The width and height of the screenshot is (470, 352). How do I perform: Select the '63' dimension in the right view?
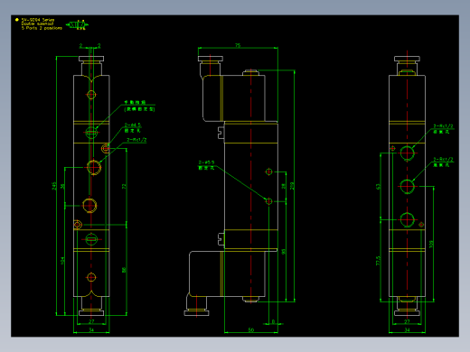tap(379, 187)
